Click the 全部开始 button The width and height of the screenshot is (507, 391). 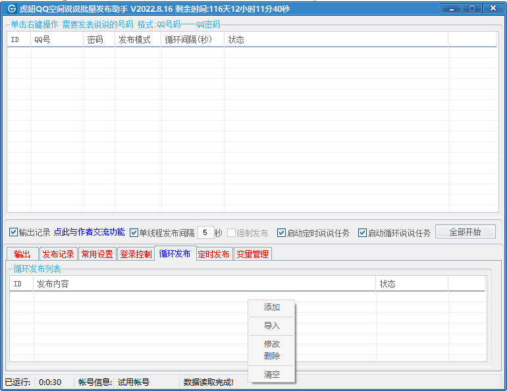[x=466, y=232]
